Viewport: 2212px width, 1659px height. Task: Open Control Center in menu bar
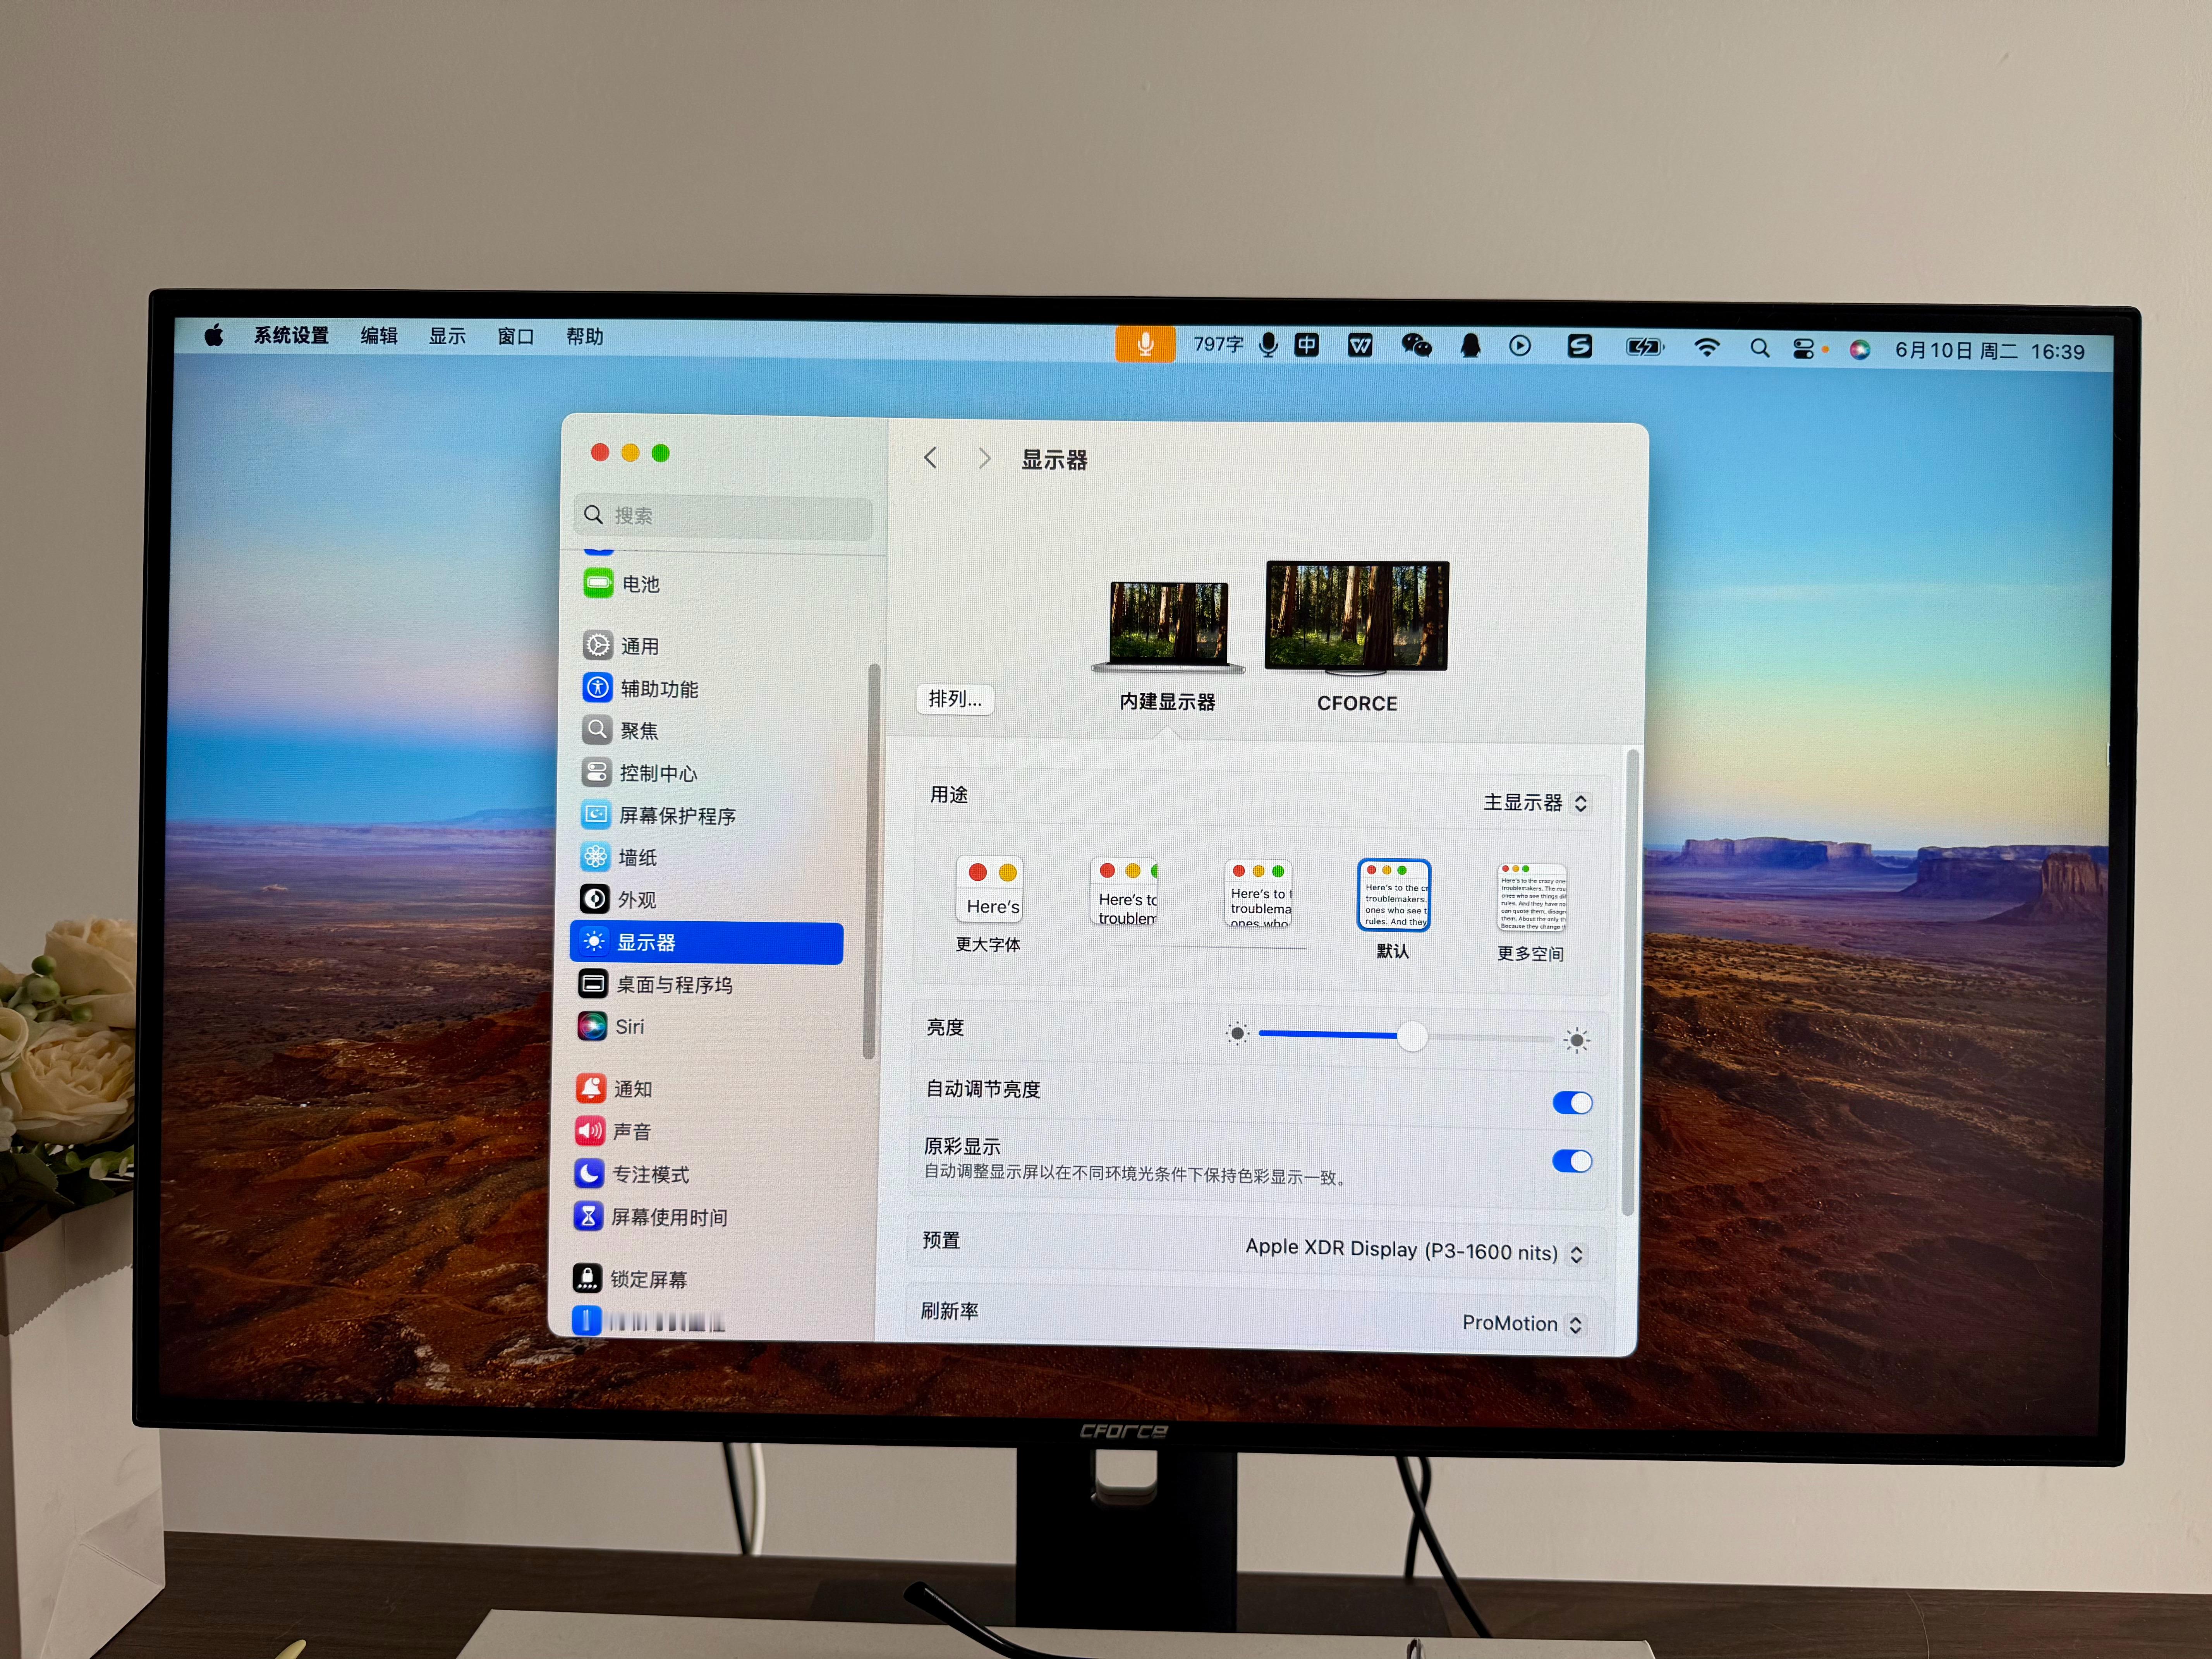tap(1803, 349)
